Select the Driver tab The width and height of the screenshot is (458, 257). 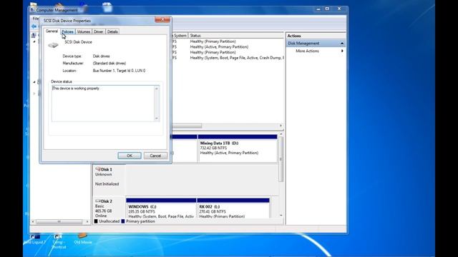click(99, 31)
